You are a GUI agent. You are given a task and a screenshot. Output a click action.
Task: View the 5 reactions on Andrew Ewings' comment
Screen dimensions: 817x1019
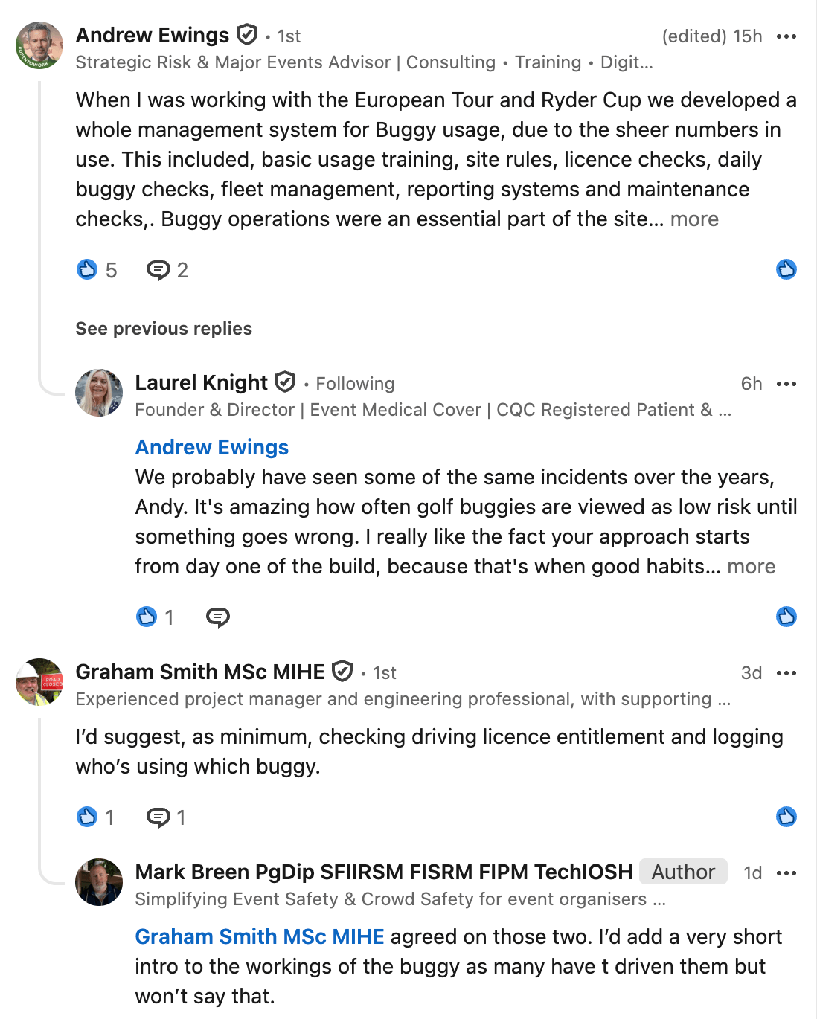pos(97,270)
